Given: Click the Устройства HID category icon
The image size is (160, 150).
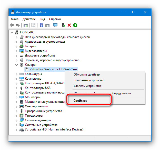Looking at the screenshot, I should [22, 129].
